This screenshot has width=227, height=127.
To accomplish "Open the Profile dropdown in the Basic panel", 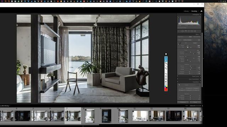I will click(188, 40).
